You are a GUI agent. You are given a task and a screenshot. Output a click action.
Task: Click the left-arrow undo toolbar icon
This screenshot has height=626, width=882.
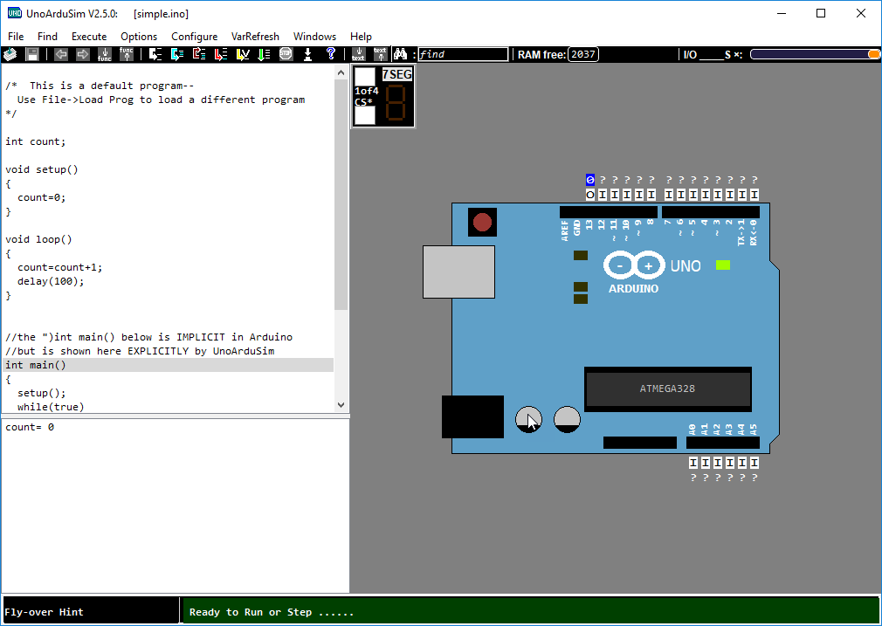click(61, 54)
